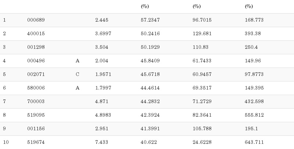Click the letter C in row 5

pyautogui.click(x=78, y=74)
